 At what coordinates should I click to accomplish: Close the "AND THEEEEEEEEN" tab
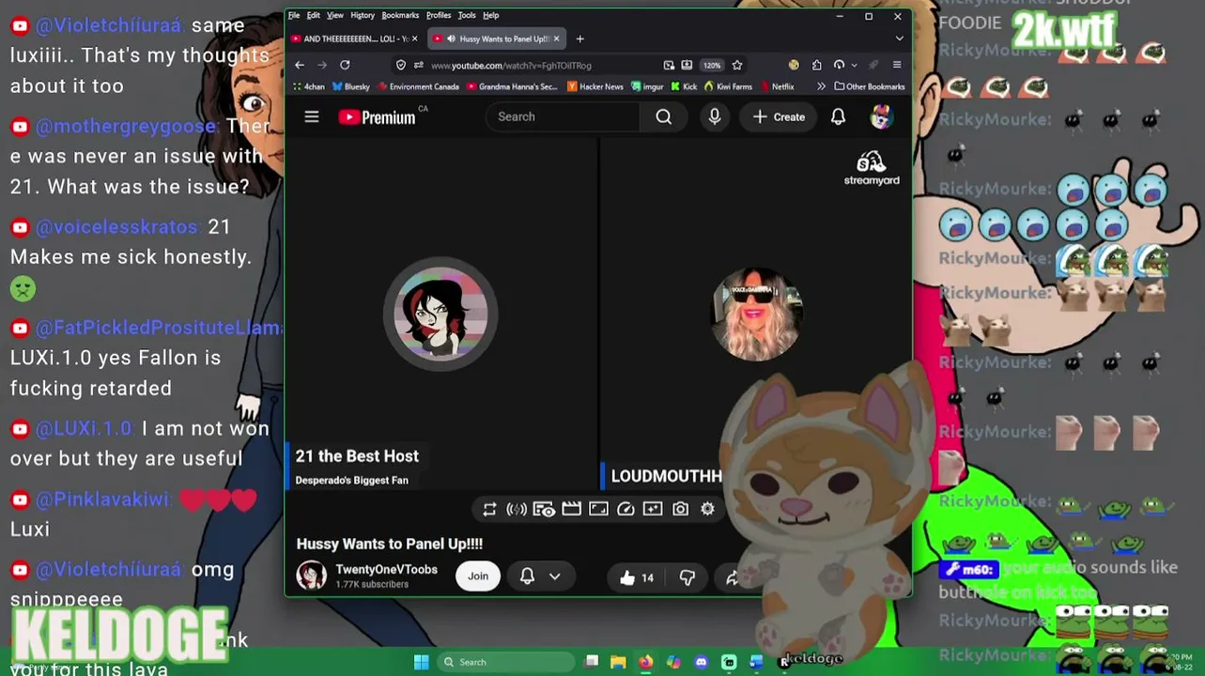pos(415,38)
